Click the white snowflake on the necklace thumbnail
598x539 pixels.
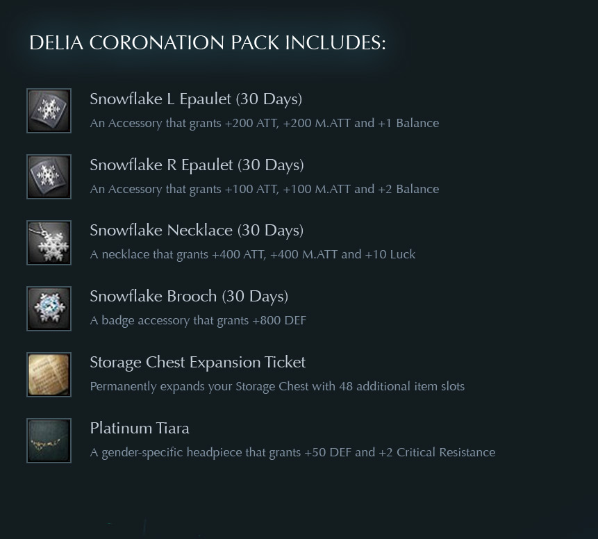[53, 247]
